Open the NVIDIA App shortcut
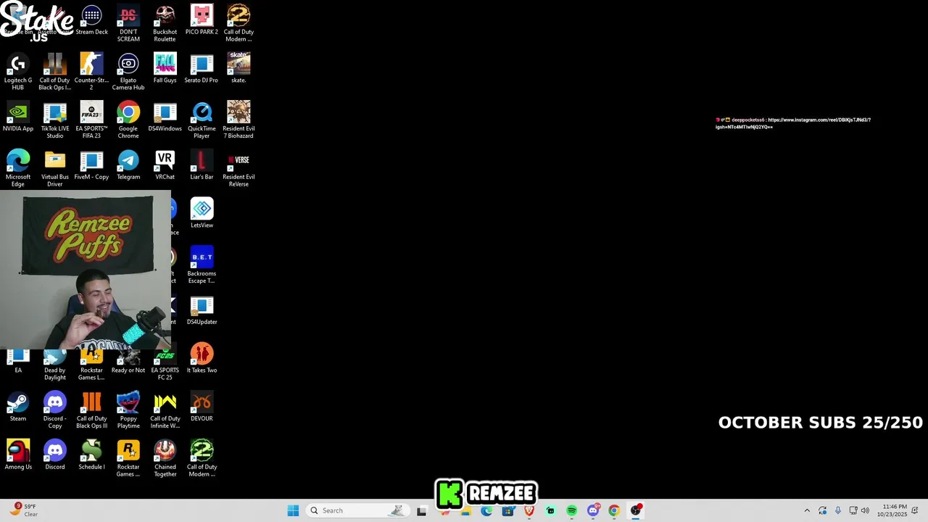928x522 pixels. click(18, 117)
